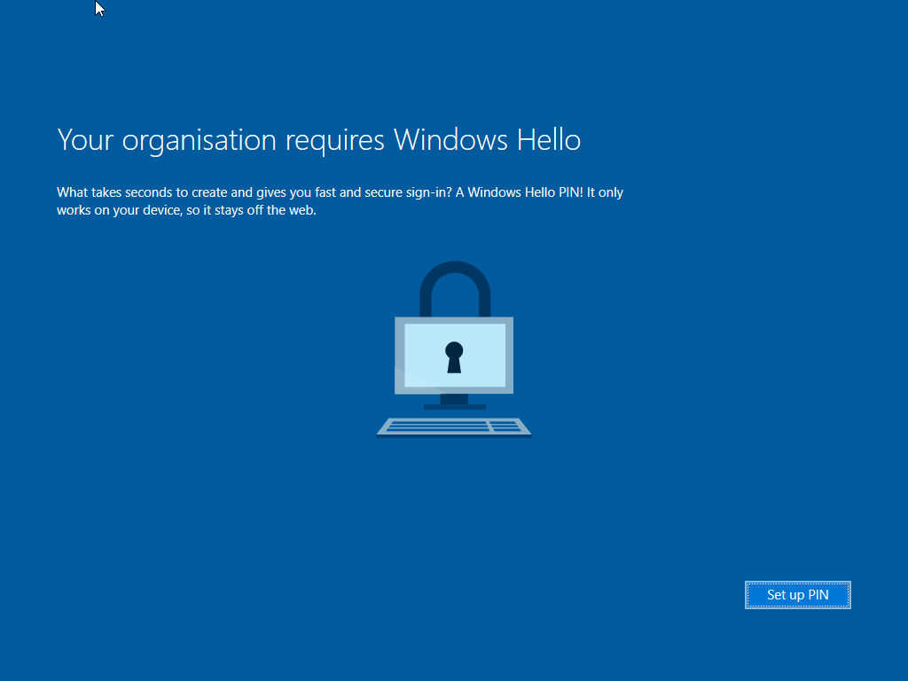Click the left bezel of the monitor
Screen dimensions: 908x681
coord(399,355)
